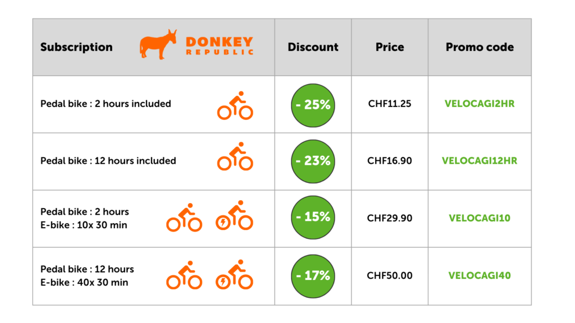Click promo code VELOCAGI2HR
The image size is (575, 323).
coord(480,104)
